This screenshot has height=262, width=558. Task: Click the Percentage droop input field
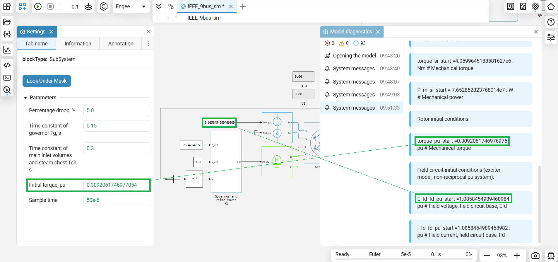click(117, 110)
